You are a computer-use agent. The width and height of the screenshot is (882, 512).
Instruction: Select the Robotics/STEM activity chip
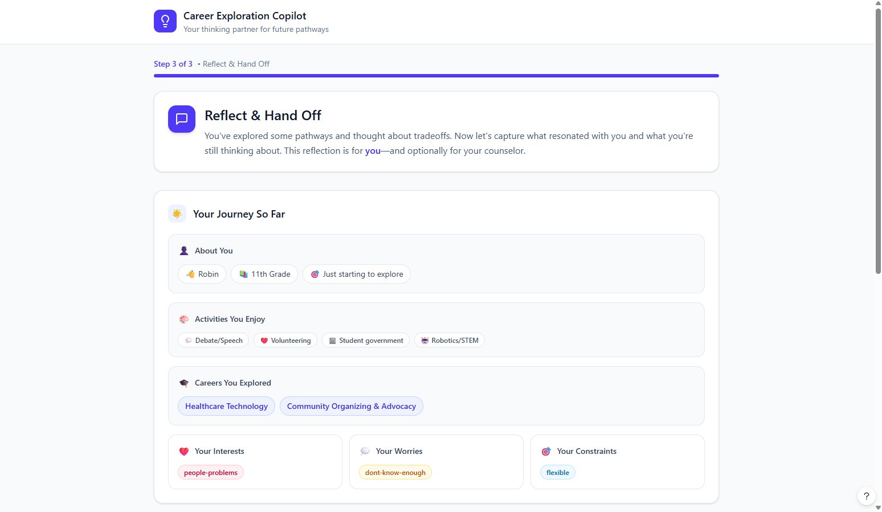click(x=450, y=341)
